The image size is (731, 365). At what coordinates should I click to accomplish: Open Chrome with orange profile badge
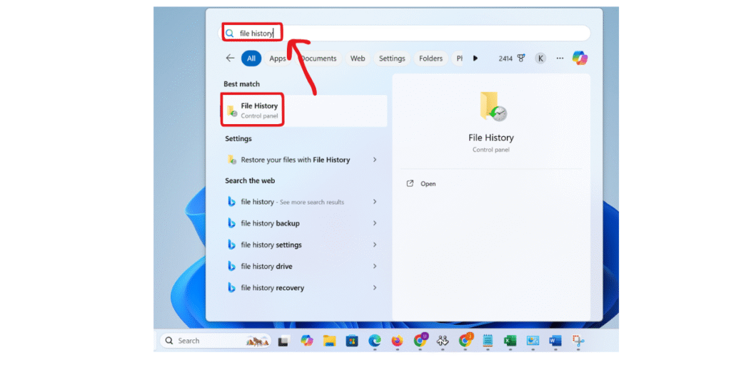(x=465, y=340)
